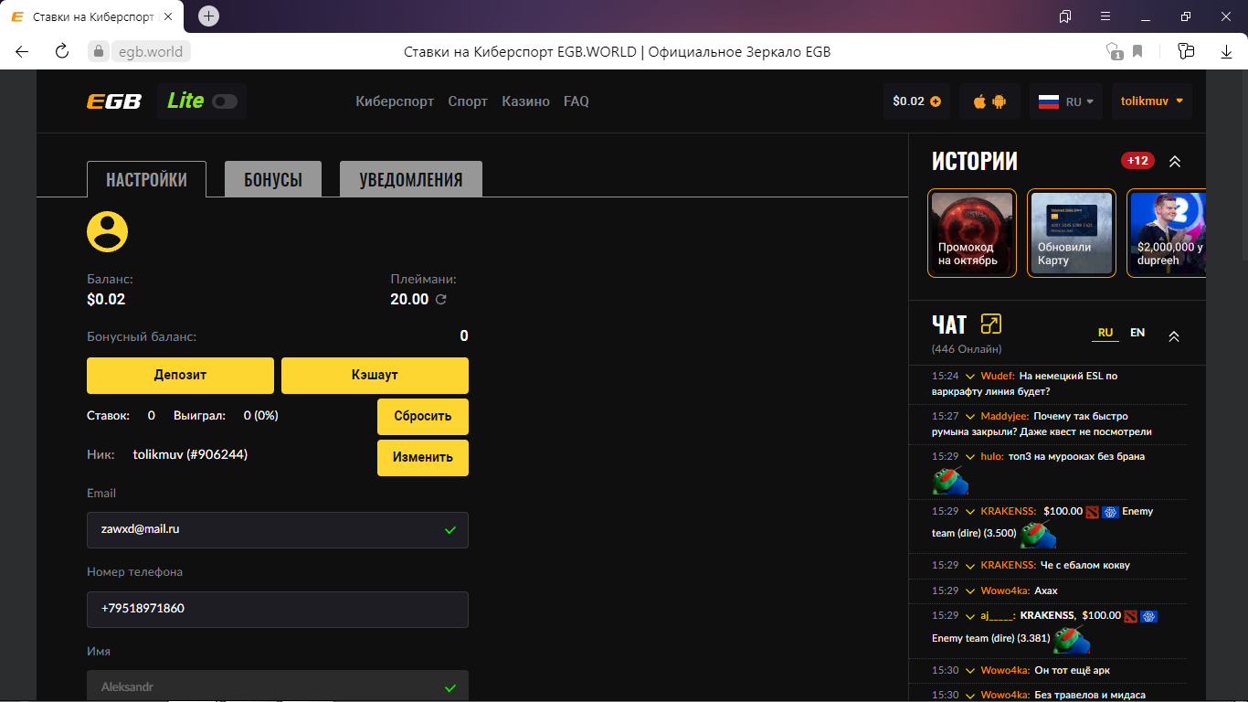The height and width of the screenshot is (702, 1248).
Task: Click the Депозит button
Action: click(x=180, y=375)
